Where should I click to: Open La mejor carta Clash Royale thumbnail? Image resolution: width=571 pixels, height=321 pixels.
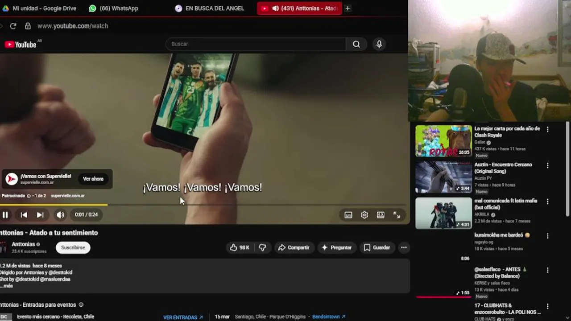pyautogui.click(x=443, y=141)
